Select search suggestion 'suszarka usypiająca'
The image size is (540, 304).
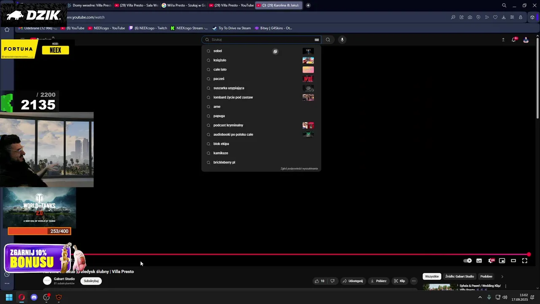point(261,88)
